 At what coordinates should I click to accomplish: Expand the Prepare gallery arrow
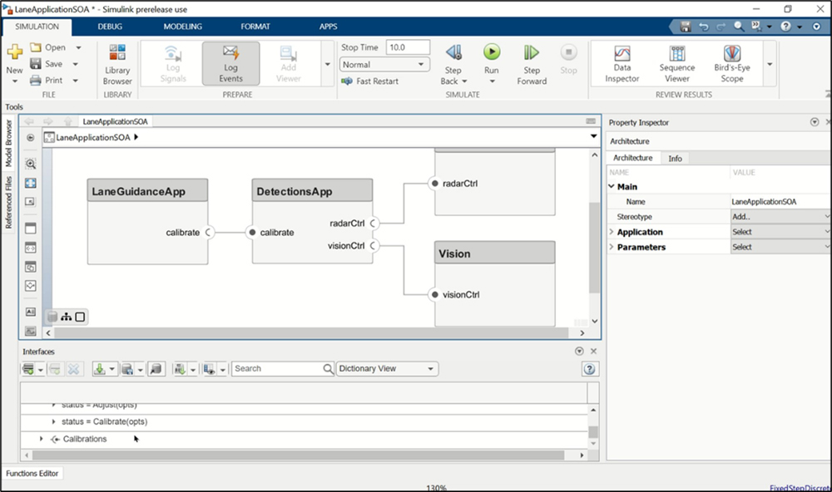click(327, 64)
